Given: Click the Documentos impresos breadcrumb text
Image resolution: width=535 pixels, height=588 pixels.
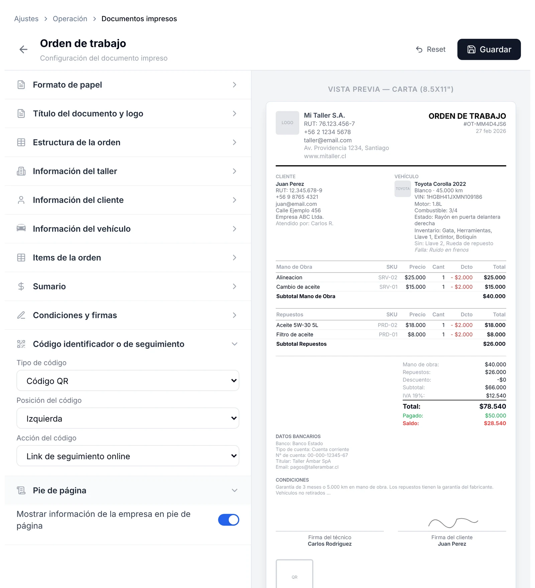Looking at the screenshot, I should click(x=139, y=19).
